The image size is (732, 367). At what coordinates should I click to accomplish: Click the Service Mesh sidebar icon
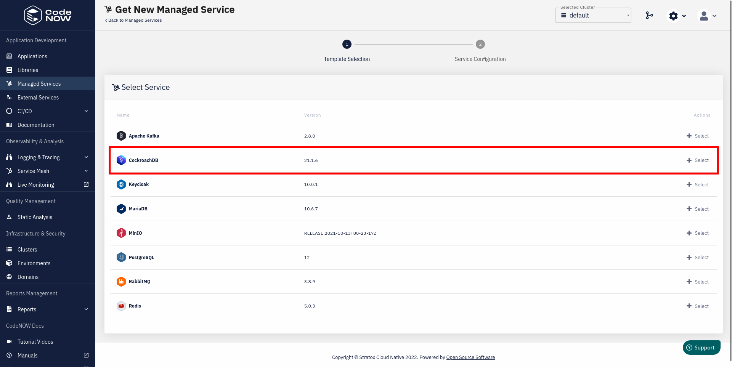tap(9, 171)
